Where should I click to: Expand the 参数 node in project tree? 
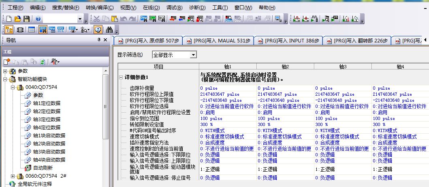point(5,71)
